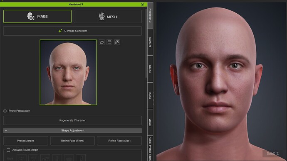Viewport: 287px width, 161px height.
Task: Open the Content side tab
Action: pyautogui.click(x=150, y=42)
